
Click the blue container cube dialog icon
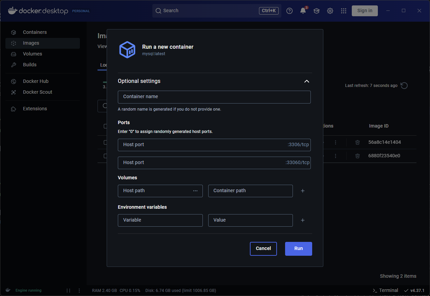click(x=127, y=50)
